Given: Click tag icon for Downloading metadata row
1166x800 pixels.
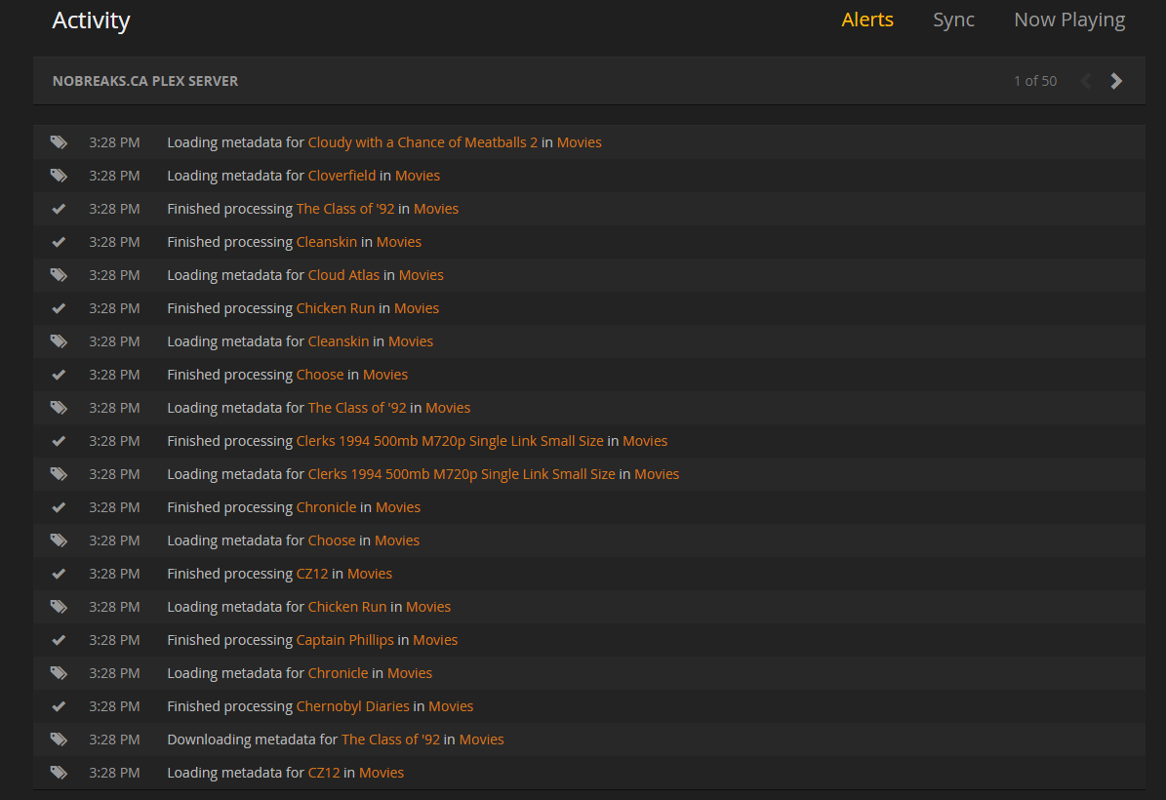Looking at the screenshot, I should tap(59, 740).
